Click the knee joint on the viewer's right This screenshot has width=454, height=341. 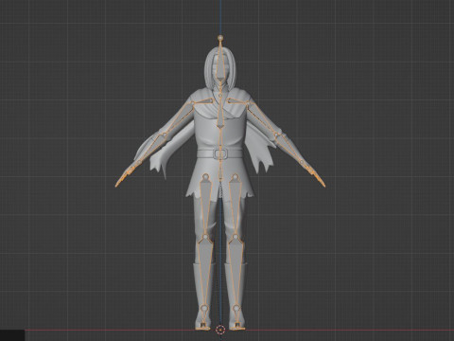click(x=236, y=236)
